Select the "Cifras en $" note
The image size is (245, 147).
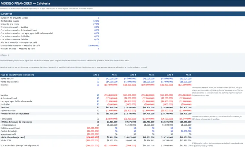(5, 55)
